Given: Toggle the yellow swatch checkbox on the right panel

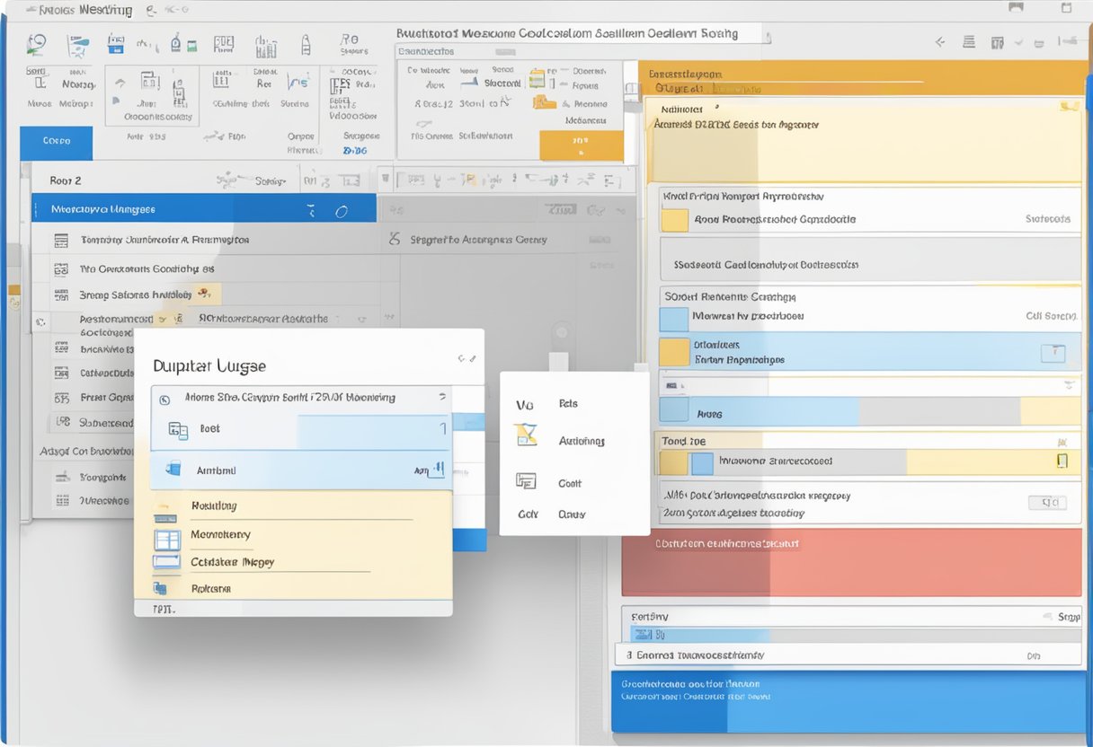Looking at the screenshot, I should point(673,219).
